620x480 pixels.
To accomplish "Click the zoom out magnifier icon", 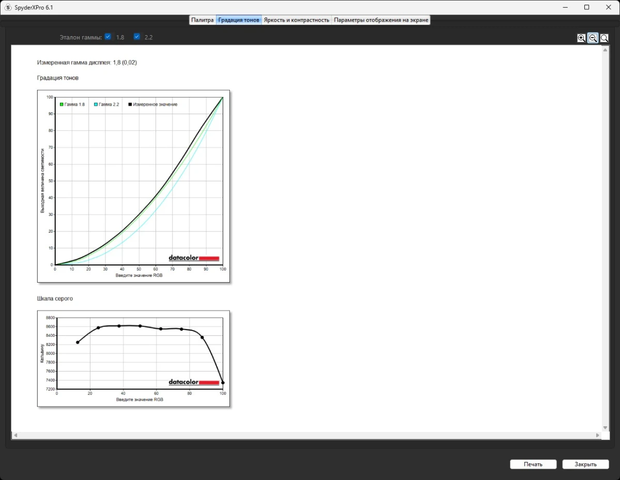I will pyautogui.click(x=593, y=38).
